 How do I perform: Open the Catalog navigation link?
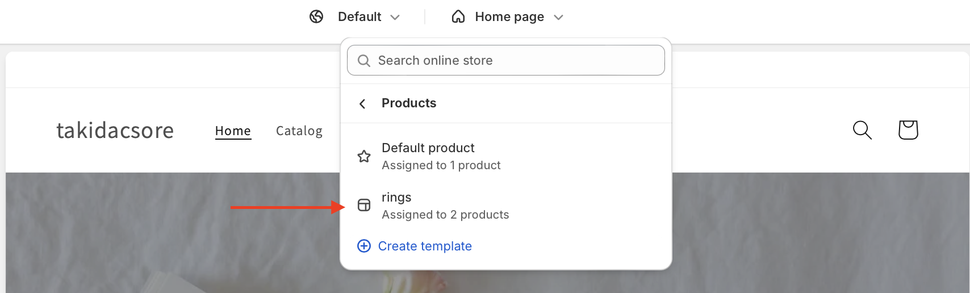point(299,131)
